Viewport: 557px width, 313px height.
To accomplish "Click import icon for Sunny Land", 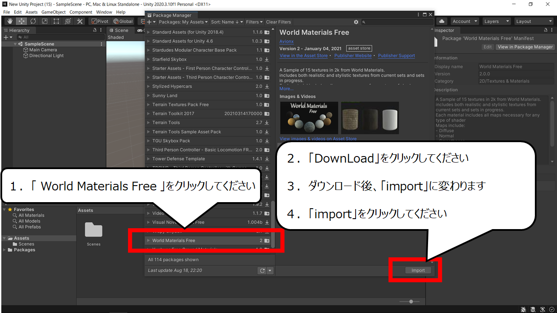I will (x=267, y=96).
